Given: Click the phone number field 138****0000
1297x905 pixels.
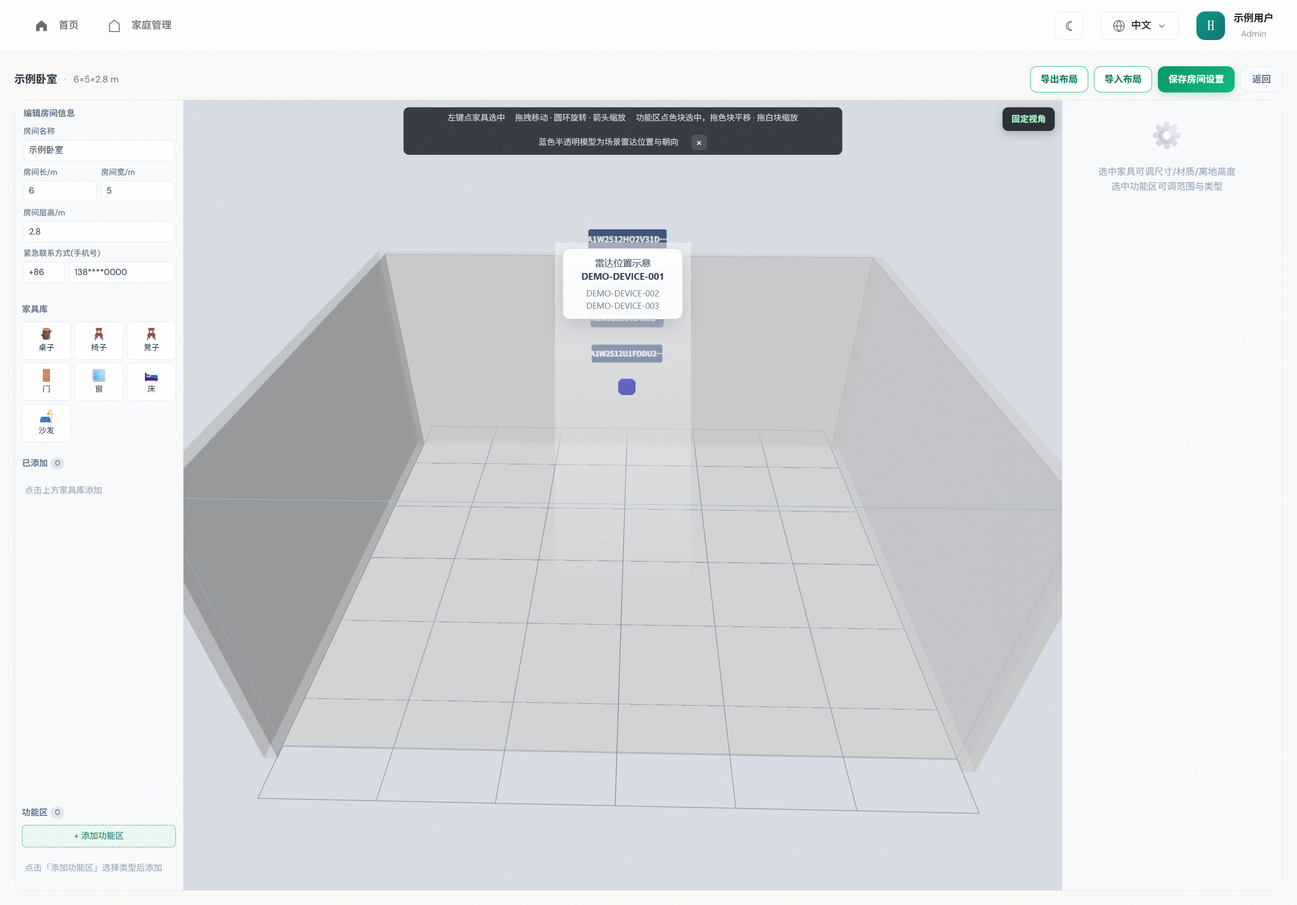Looking at the screenshot, I should [122, 272].
